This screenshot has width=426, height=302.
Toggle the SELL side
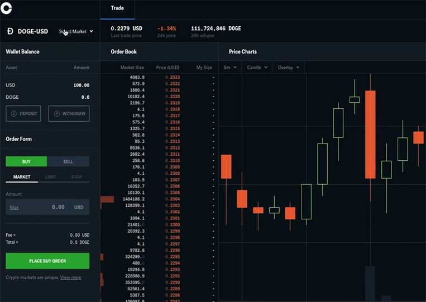(x=68, y=161)
